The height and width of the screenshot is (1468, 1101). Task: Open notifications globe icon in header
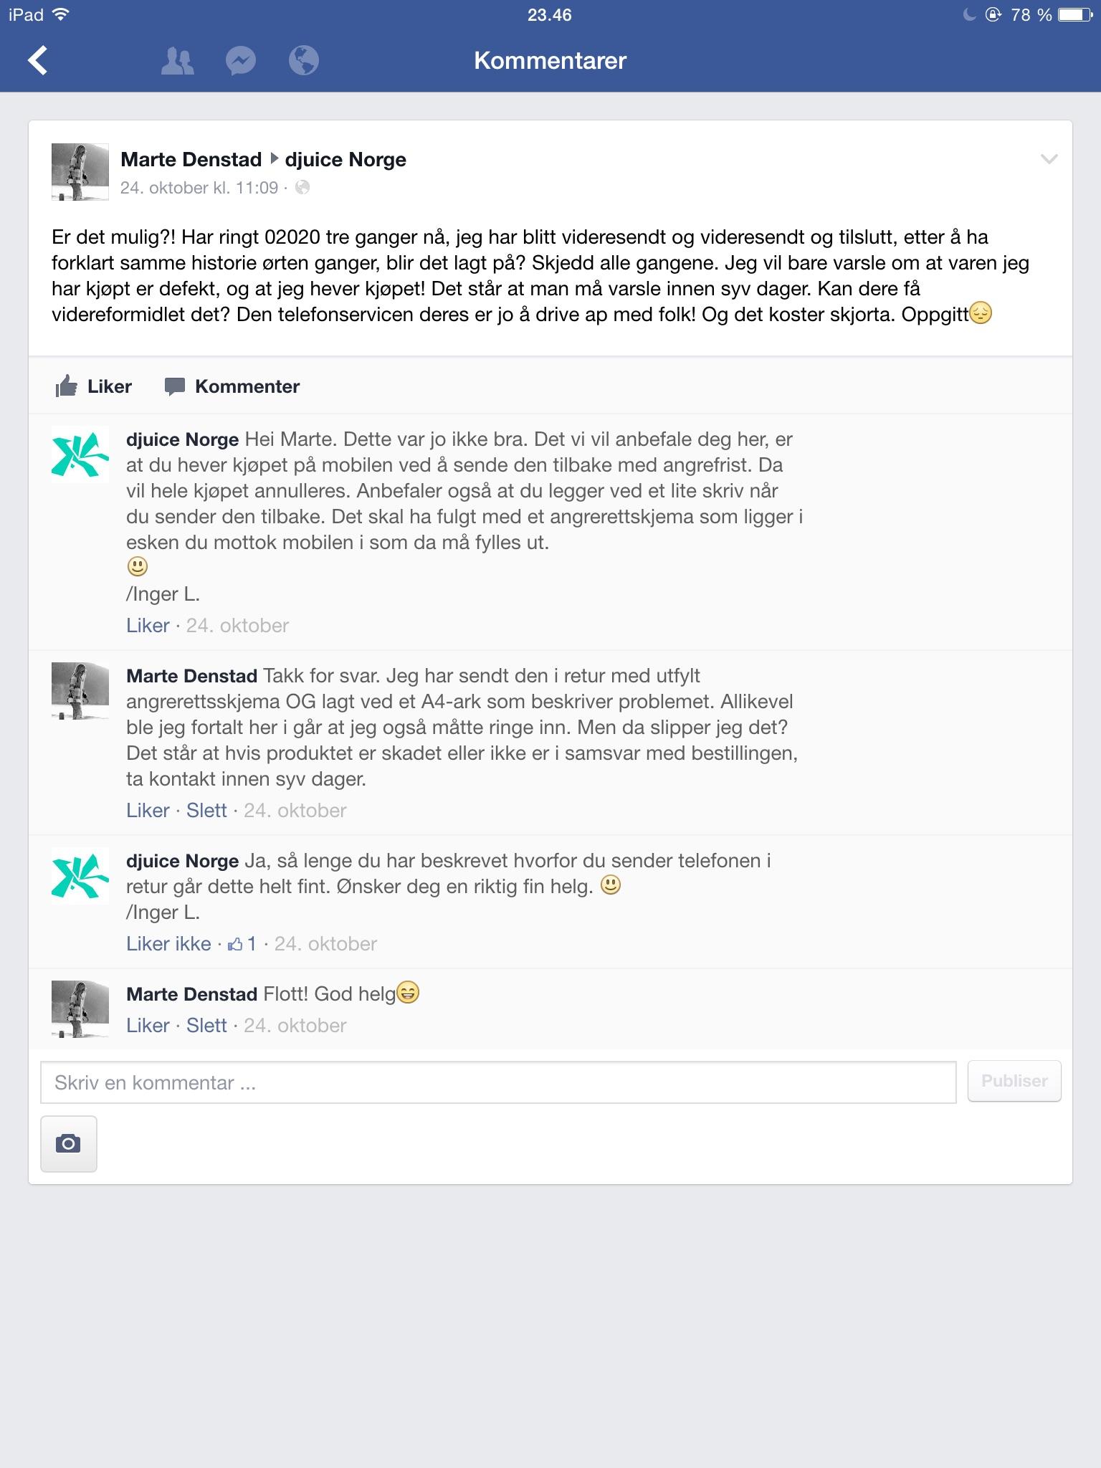click(304, 61)
